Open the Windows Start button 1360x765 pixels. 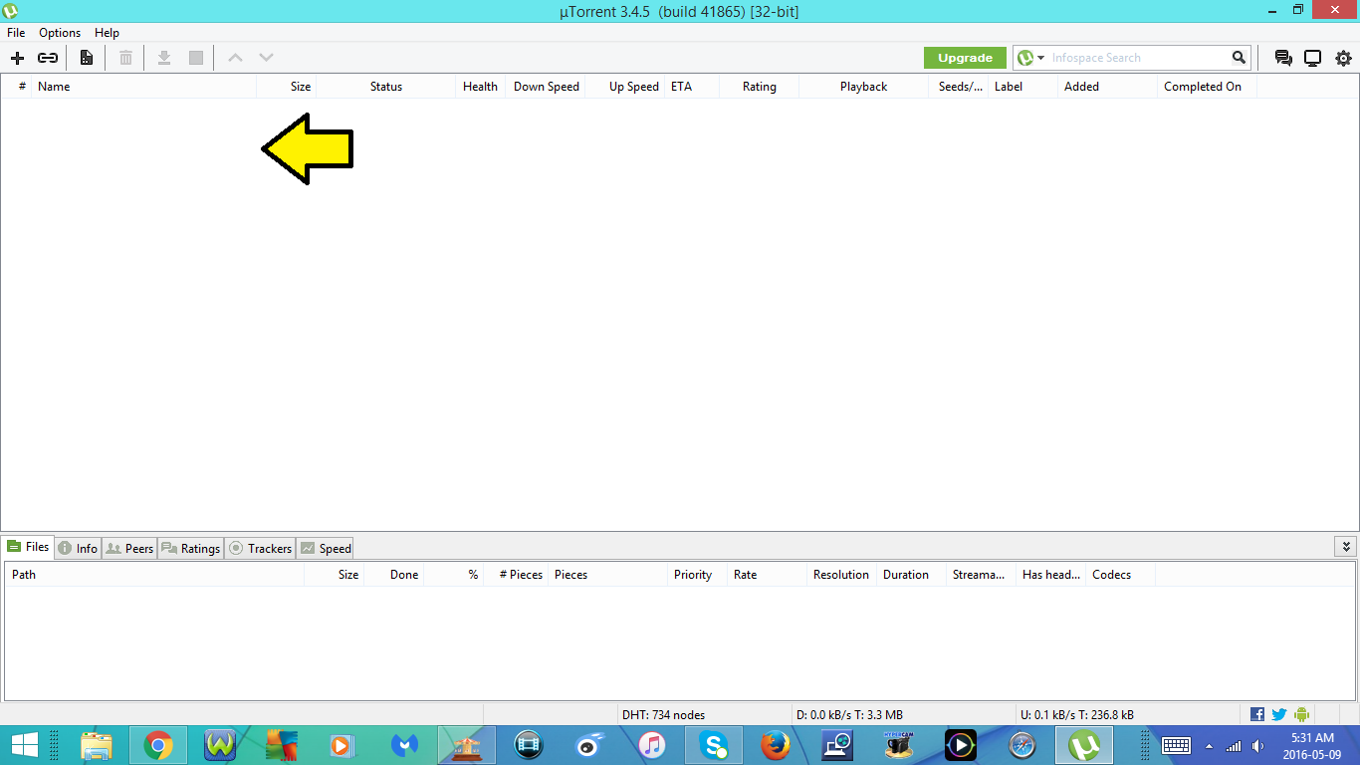pos(24,745)
